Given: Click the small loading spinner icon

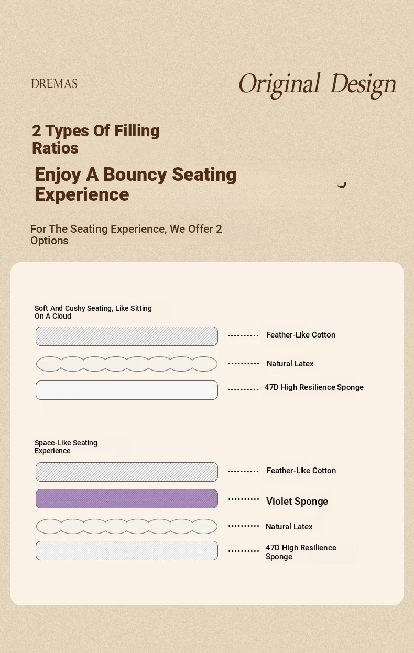Looking at the screenshot, I should point(342,183).
